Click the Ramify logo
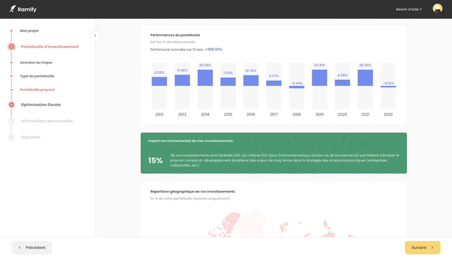This screenshot has width=452, height=258. point(23,9)
